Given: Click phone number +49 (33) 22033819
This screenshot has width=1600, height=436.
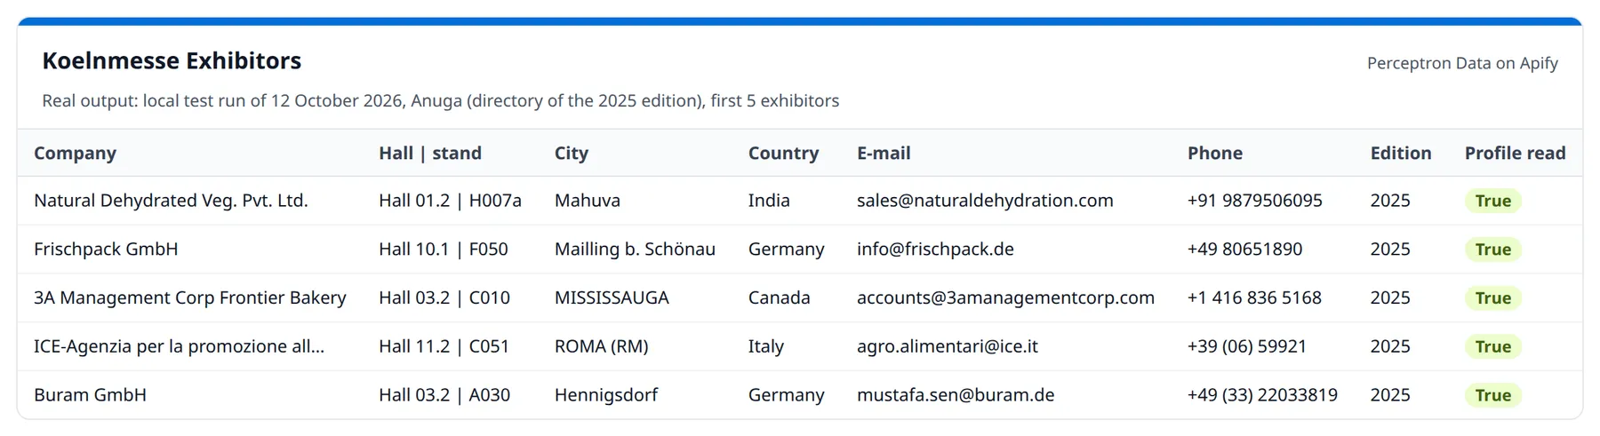Looking at the screenshot, I should (x=1262, y=395).
